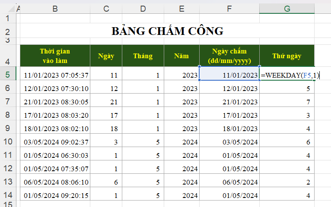The image size is (331, 207).
Task: Select column D header
Action: tap(143, 9)
